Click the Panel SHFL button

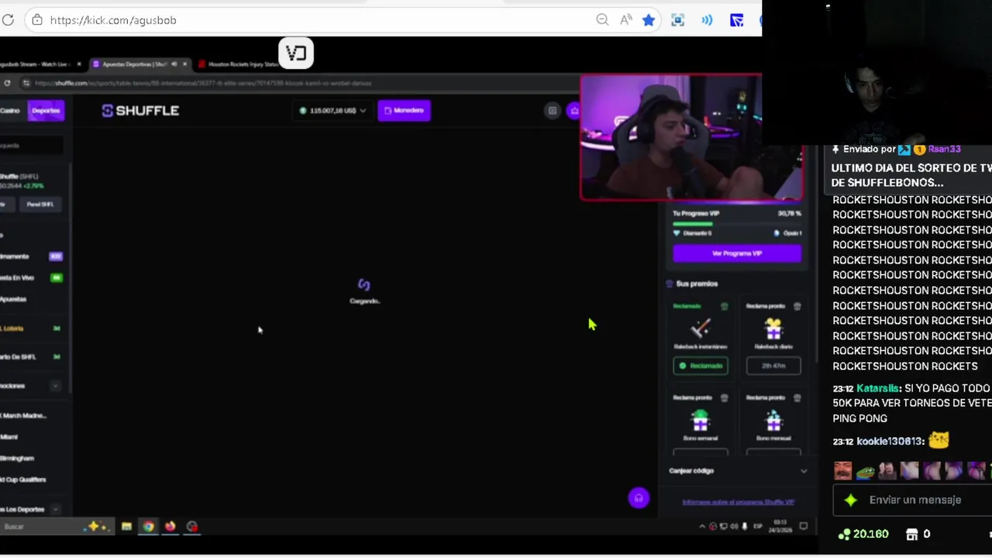click(40, 205)
